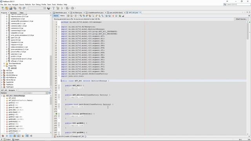Toggle third filter button in Navigator bottom bar
The image size is (251, 141).
click(11, 136)
